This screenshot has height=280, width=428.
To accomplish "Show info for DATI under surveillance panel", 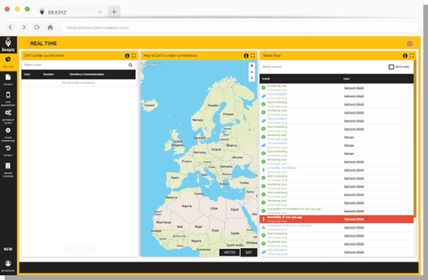I will click(127, 56).
